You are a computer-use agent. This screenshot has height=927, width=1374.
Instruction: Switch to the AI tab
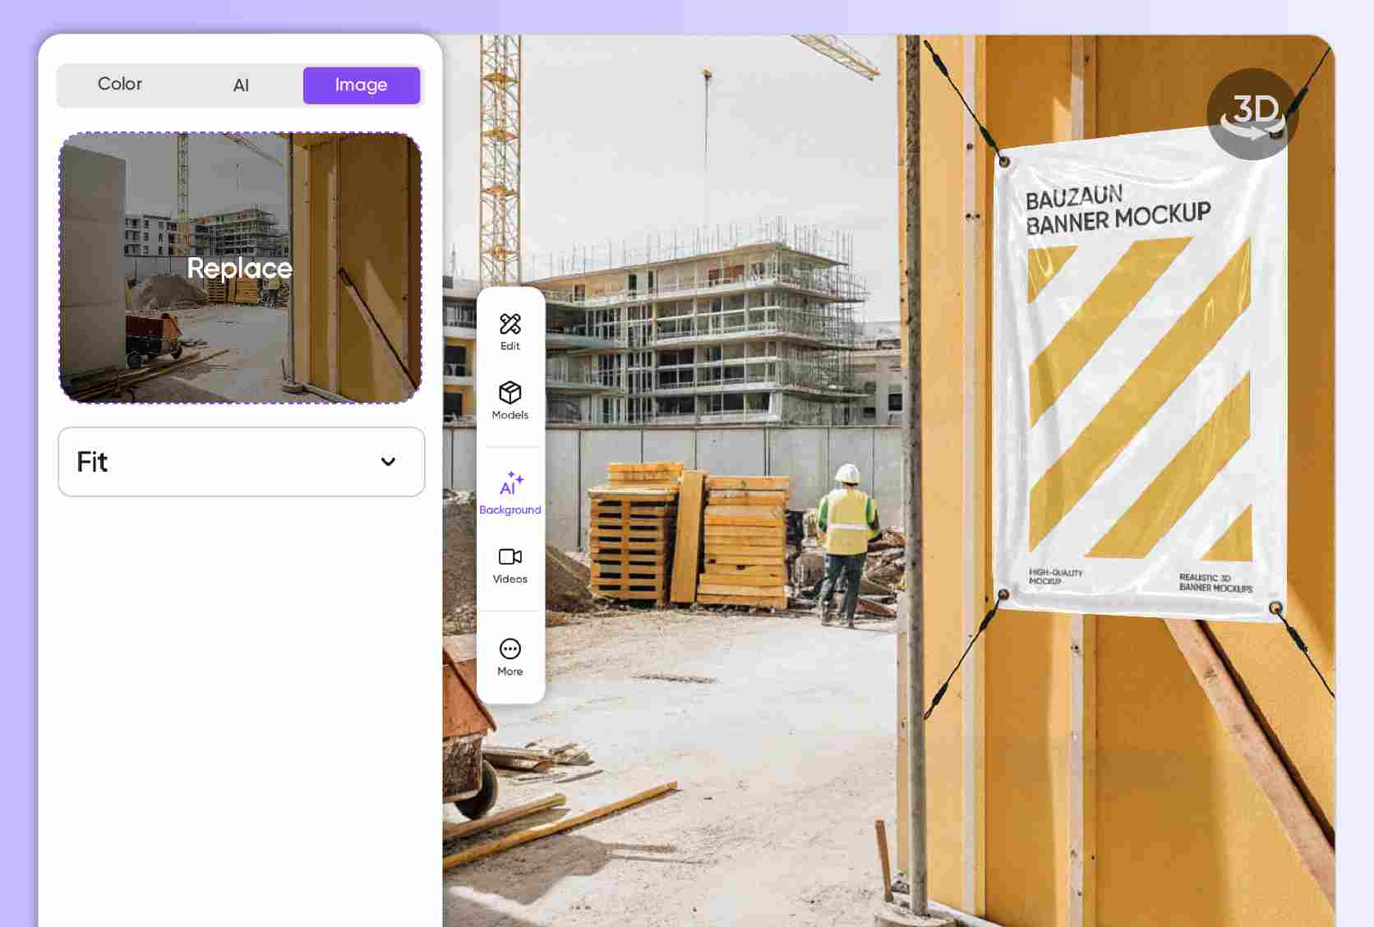(x=241, y=85)
